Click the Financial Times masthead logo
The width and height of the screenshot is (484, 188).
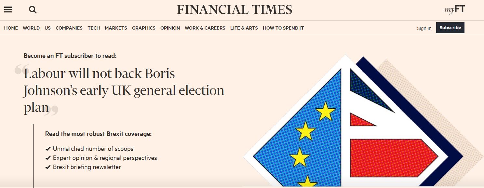pos(235,10)
